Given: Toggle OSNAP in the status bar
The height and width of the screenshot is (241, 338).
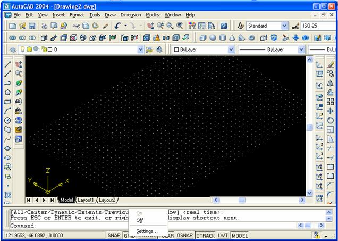Looking at the screenshot, I should [x=185, y=235].
